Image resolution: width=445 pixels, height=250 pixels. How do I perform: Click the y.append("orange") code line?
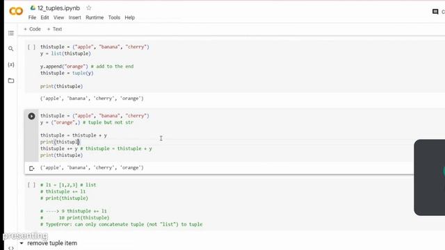click(87, 67)
